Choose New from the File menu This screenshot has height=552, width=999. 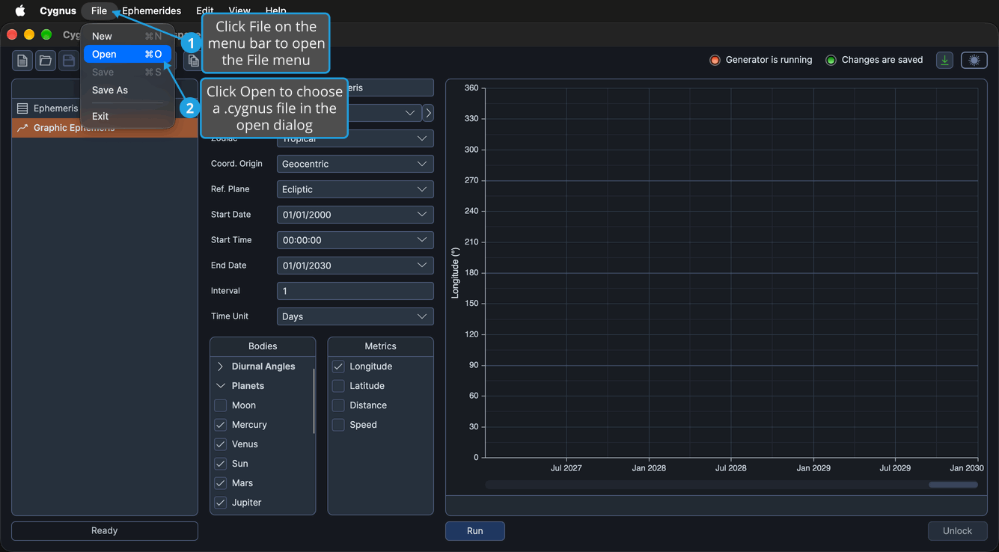127,36
